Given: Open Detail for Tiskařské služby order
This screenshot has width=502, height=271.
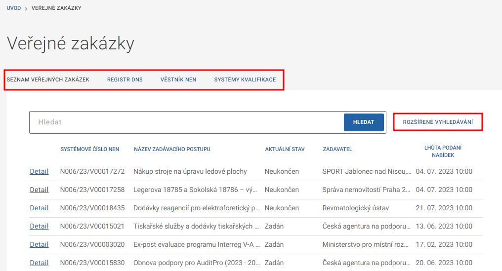Looking at the screenshot, I should coord(39,227).
